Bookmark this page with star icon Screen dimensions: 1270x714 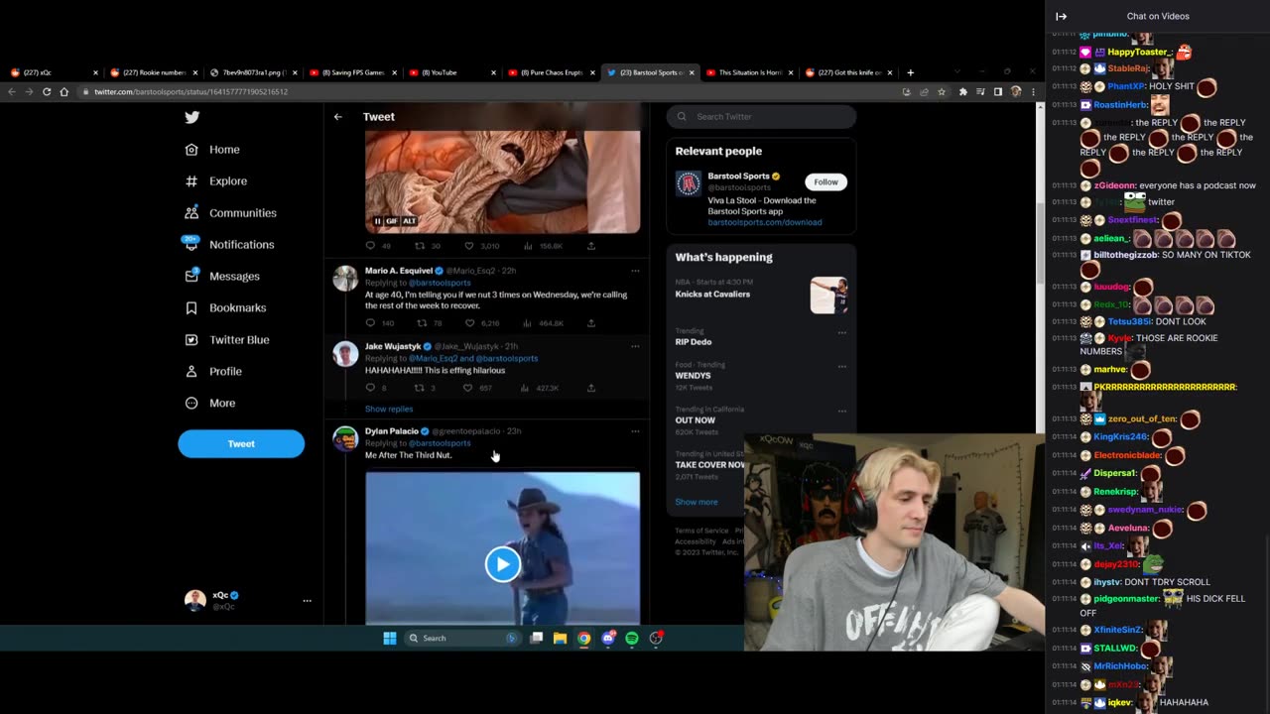(942, 92)
